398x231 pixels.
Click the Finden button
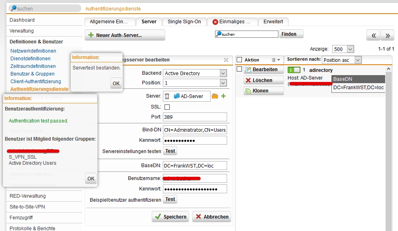(x=291, y=34)
